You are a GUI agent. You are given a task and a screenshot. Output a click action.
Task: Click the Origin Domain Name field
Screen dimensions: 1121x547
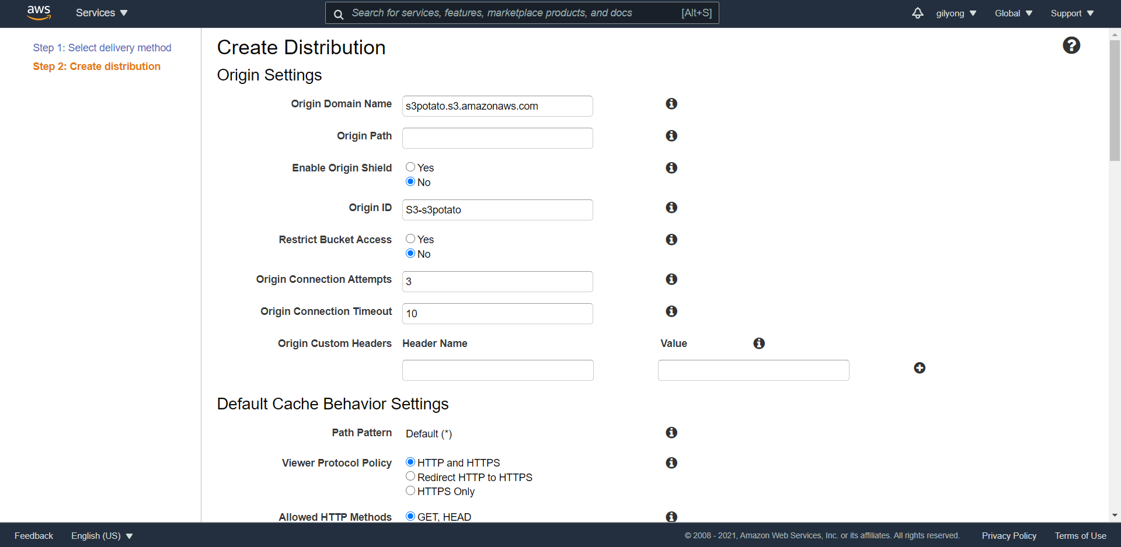pyautogui.click(x=497, y=106)
